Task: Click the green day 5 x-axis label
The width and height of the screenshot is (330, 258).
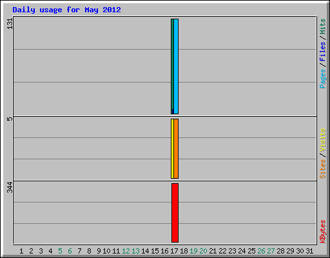Action: coord(60,251)
